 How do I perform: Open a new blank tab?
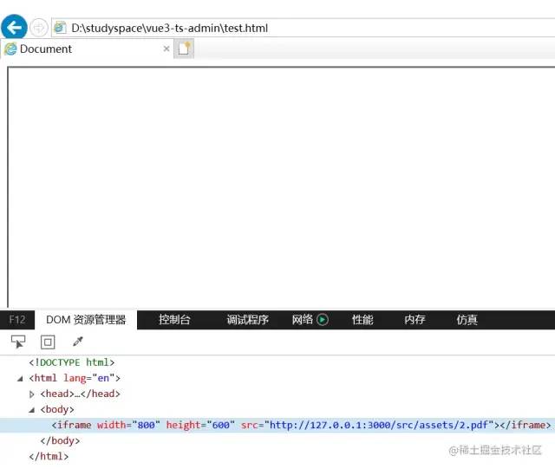(x=184, y=49)
